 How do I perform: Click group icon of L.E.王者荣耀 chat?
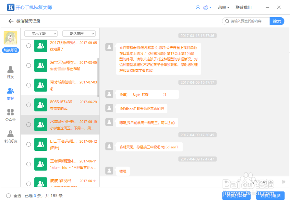[x=41, y=144]
